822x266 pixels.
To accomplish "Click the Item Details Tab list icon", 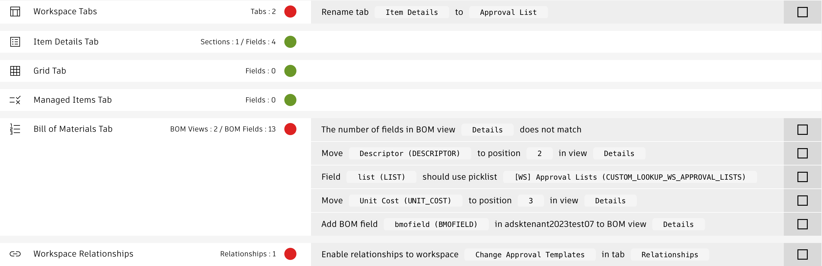I will pyautogui.click(x=15, y=42).
